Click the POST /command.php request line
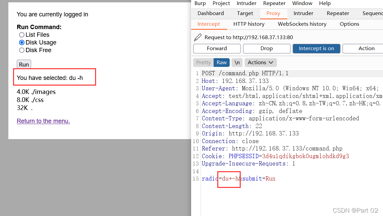Image resolution: width=383 pixels, height=216 pixels. [245, 73]
